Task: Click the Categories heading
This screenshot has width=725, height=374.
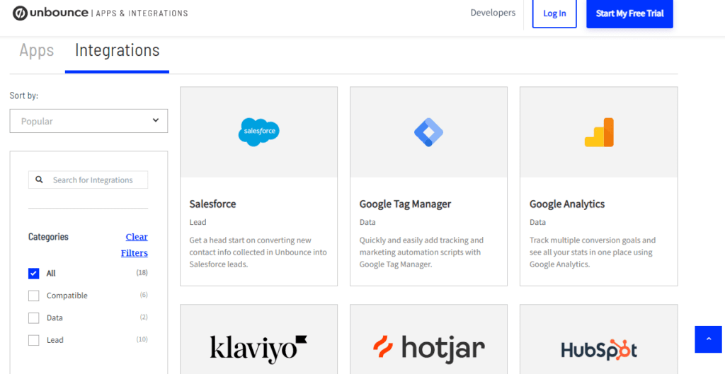Action: pos(48,237)
